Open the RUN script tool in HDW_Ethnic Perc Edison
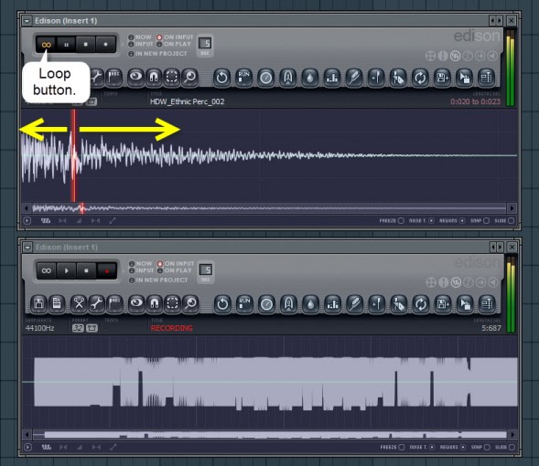Viewport: 539px width, 466px height. pyautogui.click(x=243, y=77)
